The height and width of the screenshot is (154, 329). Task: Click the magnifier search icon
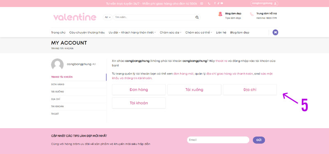pyautogui.click(x=197, y=17)
